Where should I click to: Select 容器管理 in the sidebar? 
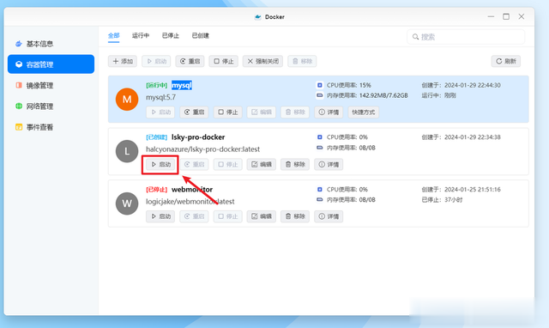coord(51,64)
